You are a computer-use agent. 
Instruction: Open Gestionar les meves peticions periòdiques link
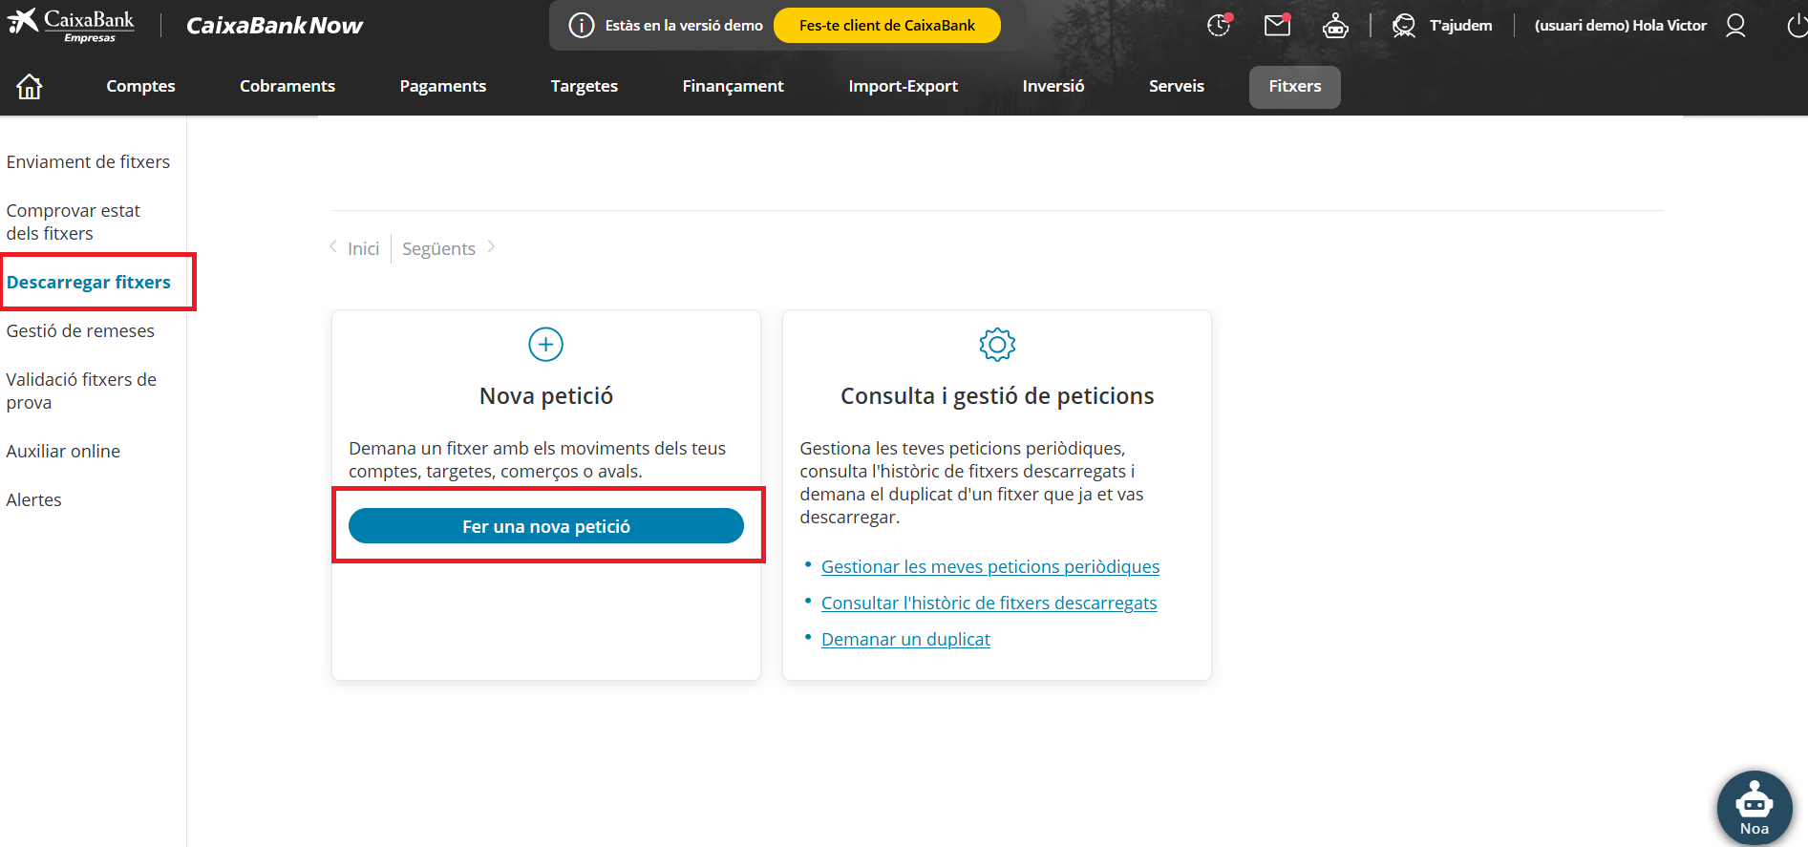pyautogui.click(x=989, y=566)
